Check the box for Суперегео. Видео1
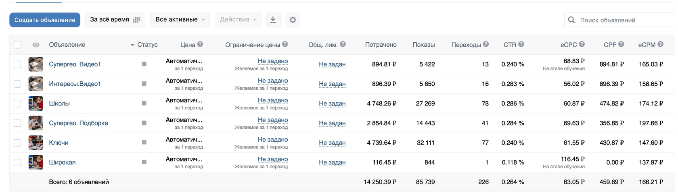 pyautogui.click(x=17, y=64)
